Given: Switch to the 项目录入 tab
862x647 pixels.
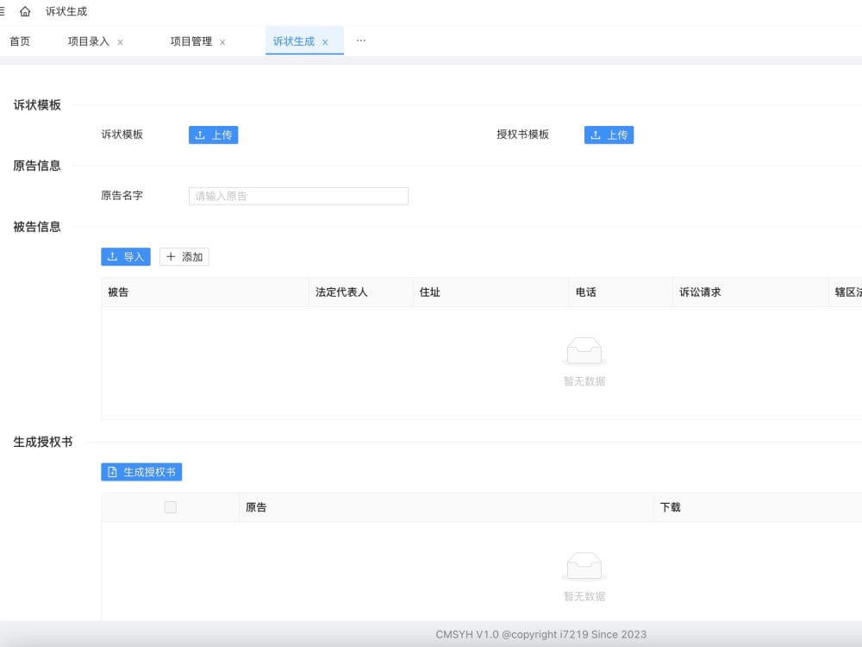Looking at the screenshot, I should tap(91, 41).
